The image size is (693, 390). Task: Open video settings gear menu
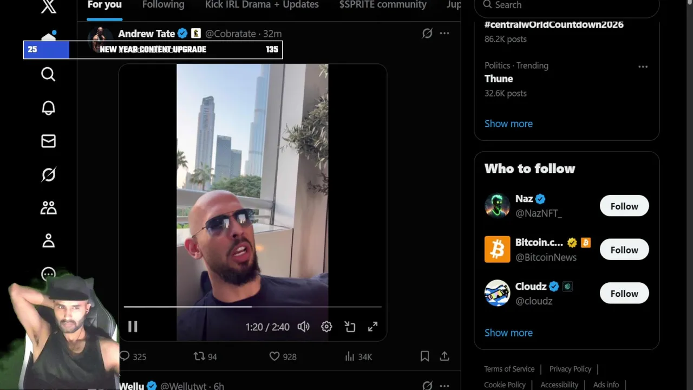coord(326,327)
